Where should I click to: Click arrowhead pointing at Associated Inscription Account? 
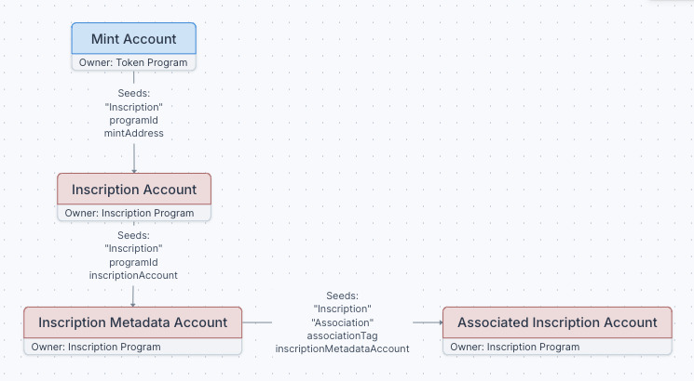tap(438, 322)
